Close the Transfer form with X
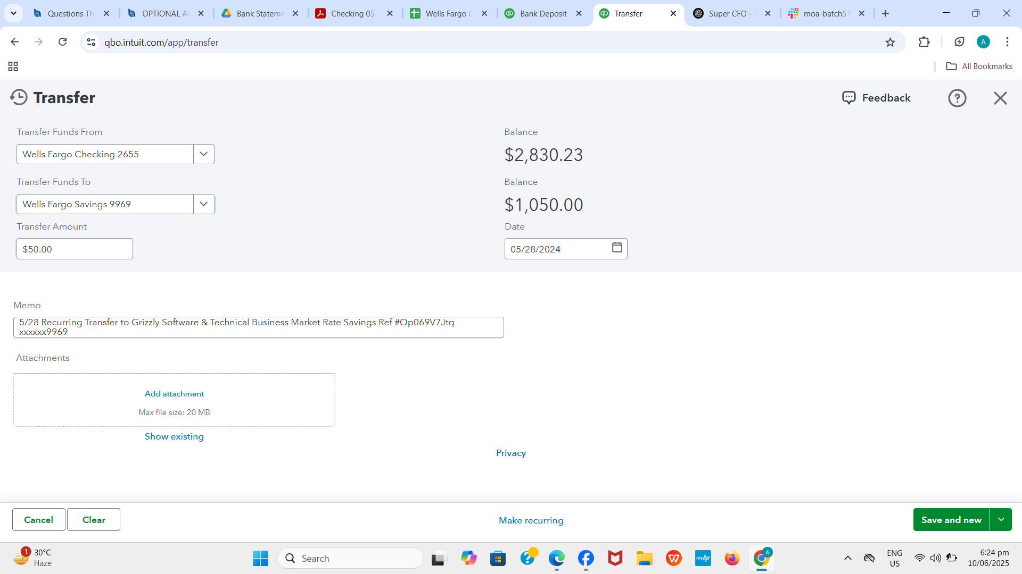This screenshot has width=1022, height=574. coord(1000,98)
